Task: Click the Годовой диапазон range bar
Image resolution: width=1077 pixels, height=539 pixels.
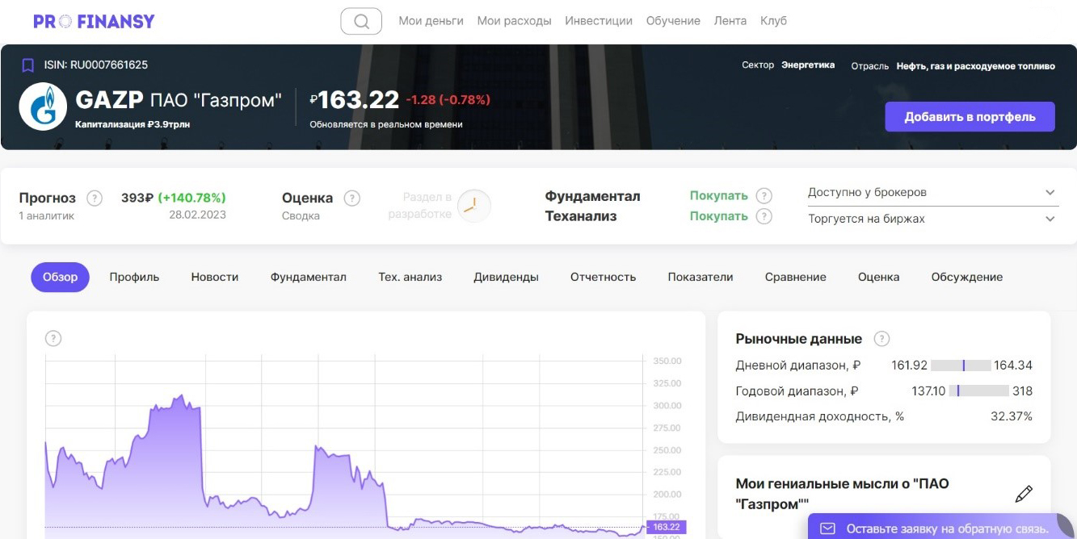Action: (979, 391)
